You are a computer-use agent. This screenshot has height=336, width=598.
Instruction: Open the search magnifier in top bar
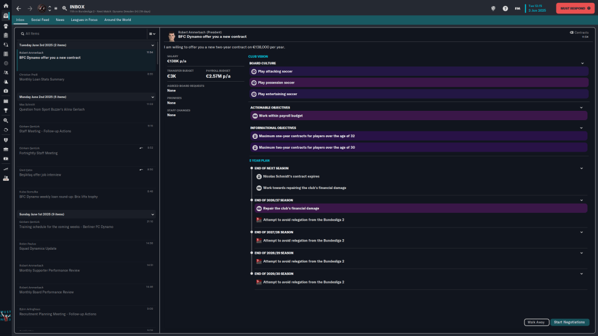64,9
